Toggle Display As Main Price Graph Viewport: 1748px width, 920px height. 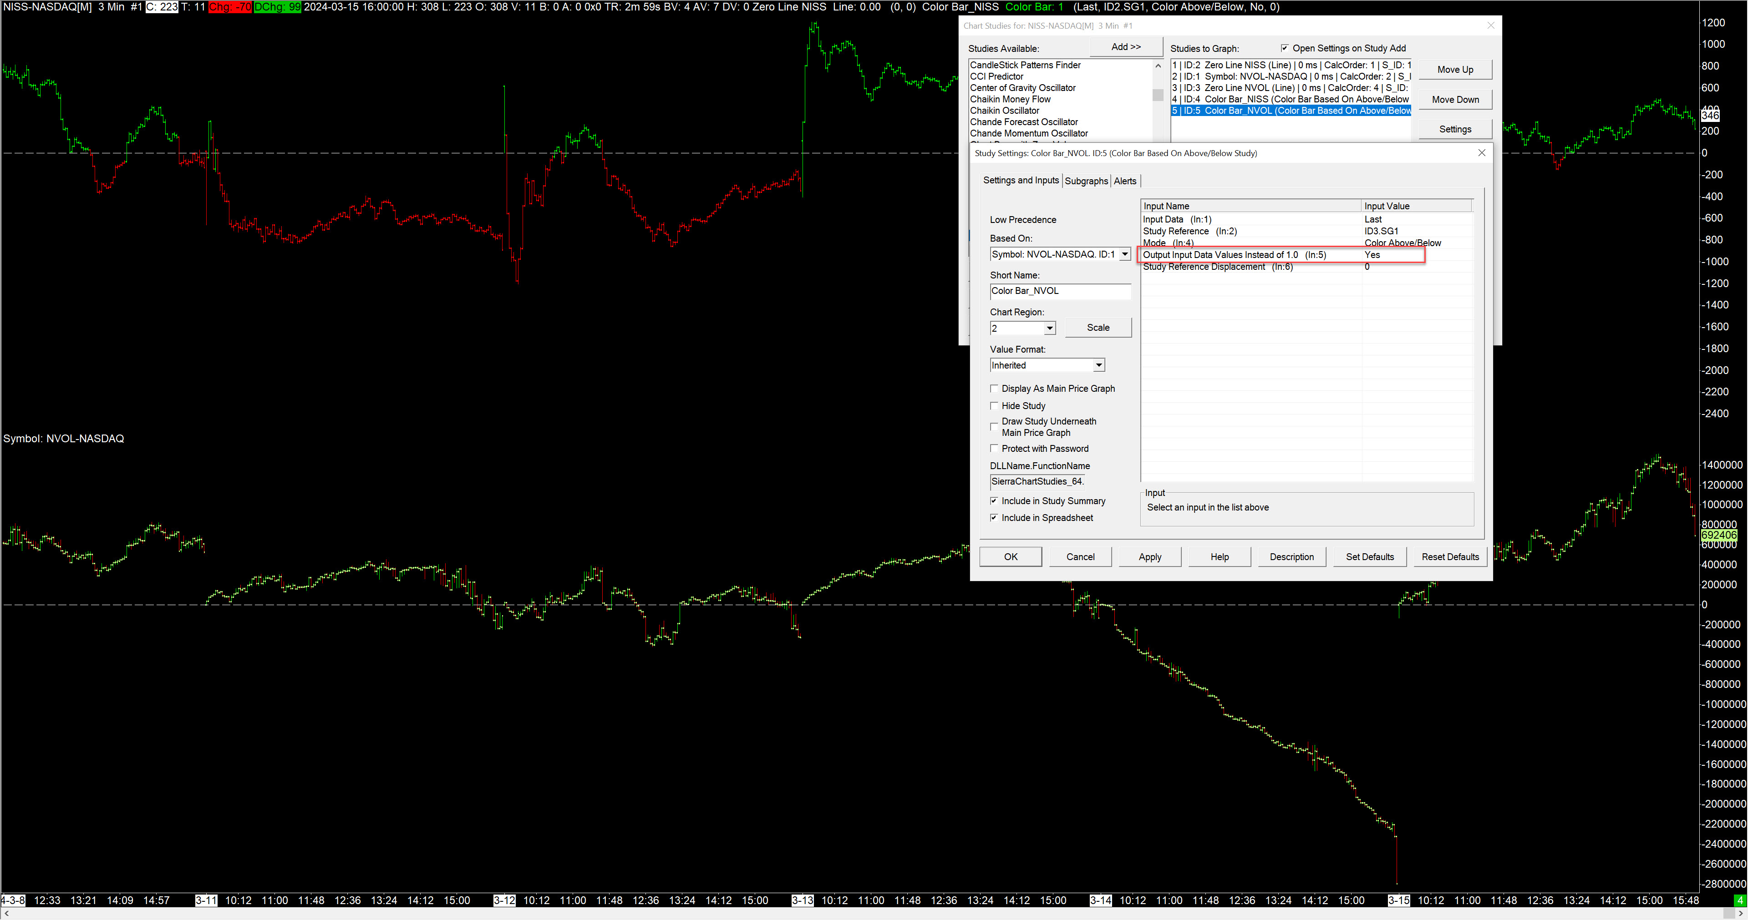(994, 389)
